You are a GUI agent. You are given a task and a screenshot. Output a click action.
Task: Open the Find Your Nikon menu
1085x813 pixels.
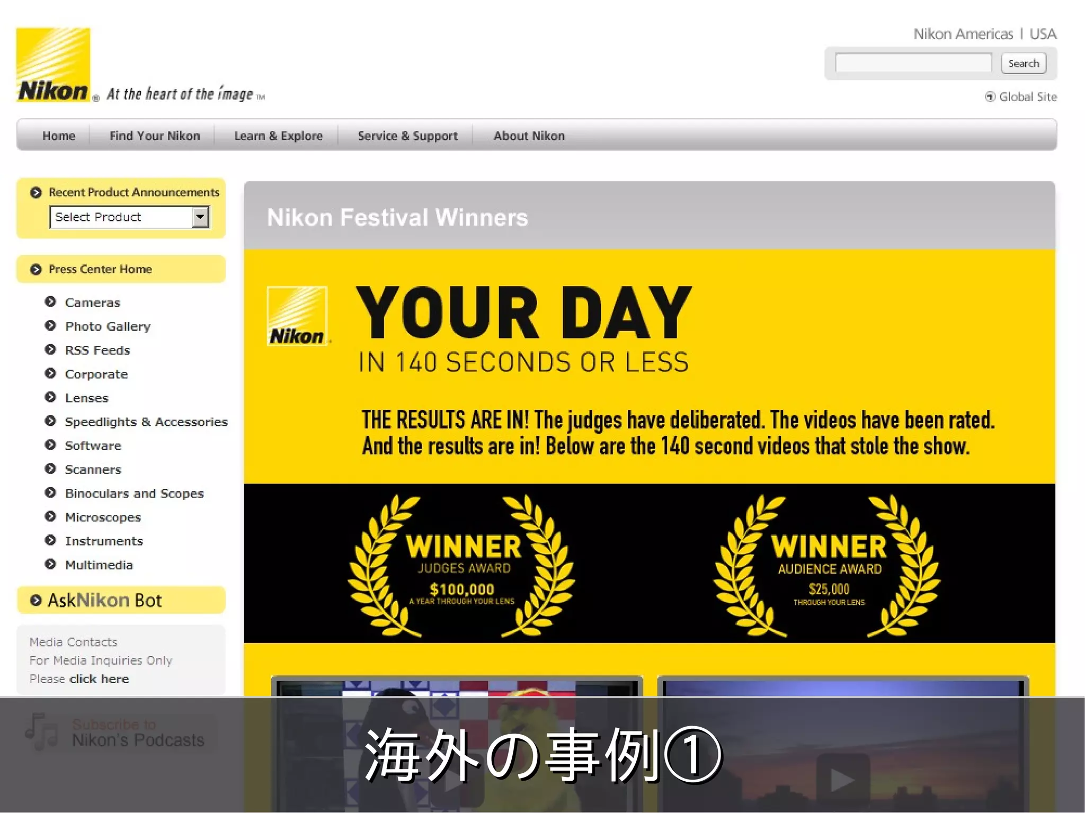[x=155, y=136]
